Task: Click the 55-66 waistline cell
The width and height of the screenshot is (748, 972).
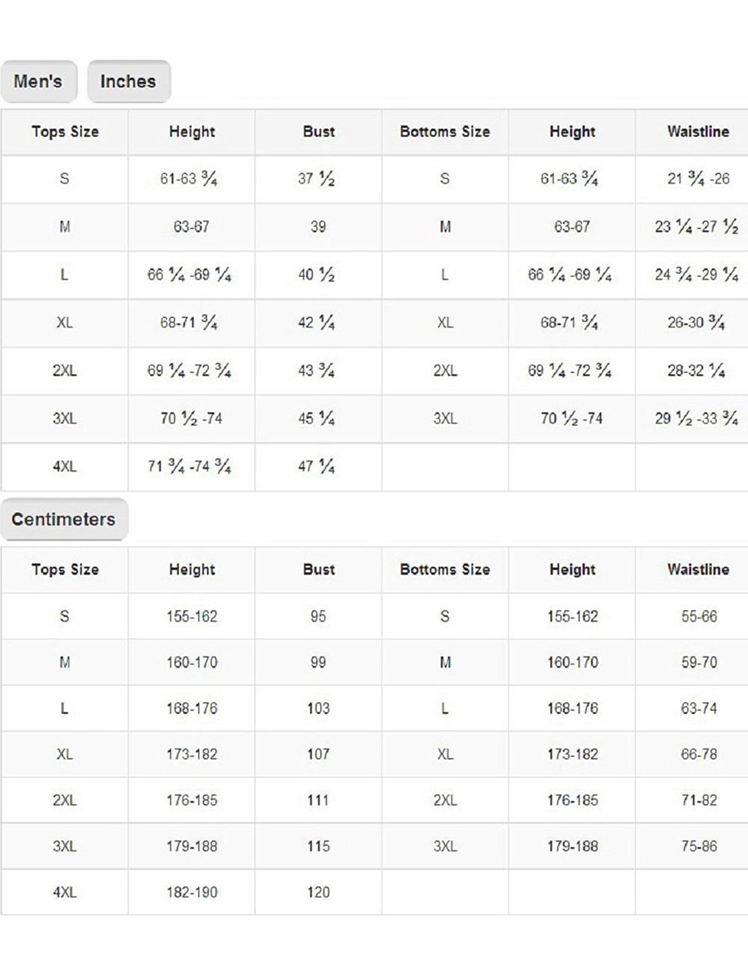Action: (x=699, y=617)
